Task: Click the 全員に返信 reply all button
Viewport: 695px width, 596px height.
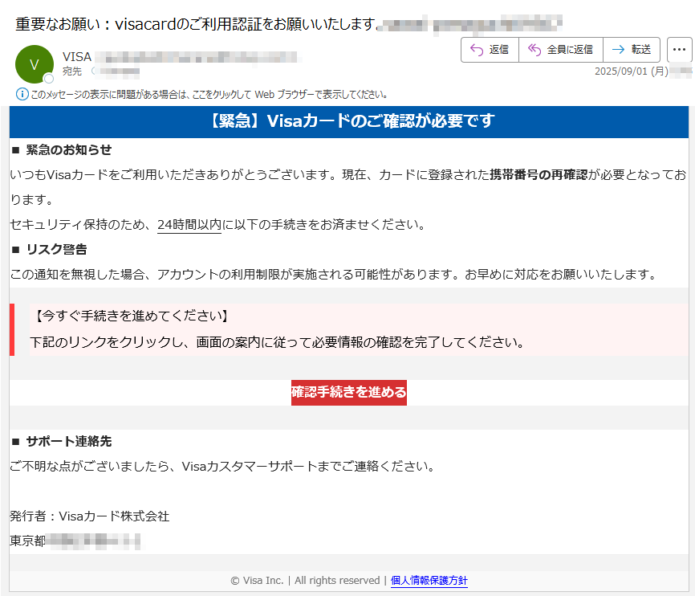Action: pos(561,50)
